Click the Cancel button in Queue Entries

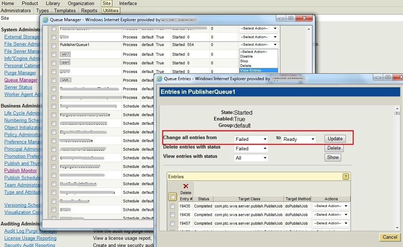390,237
